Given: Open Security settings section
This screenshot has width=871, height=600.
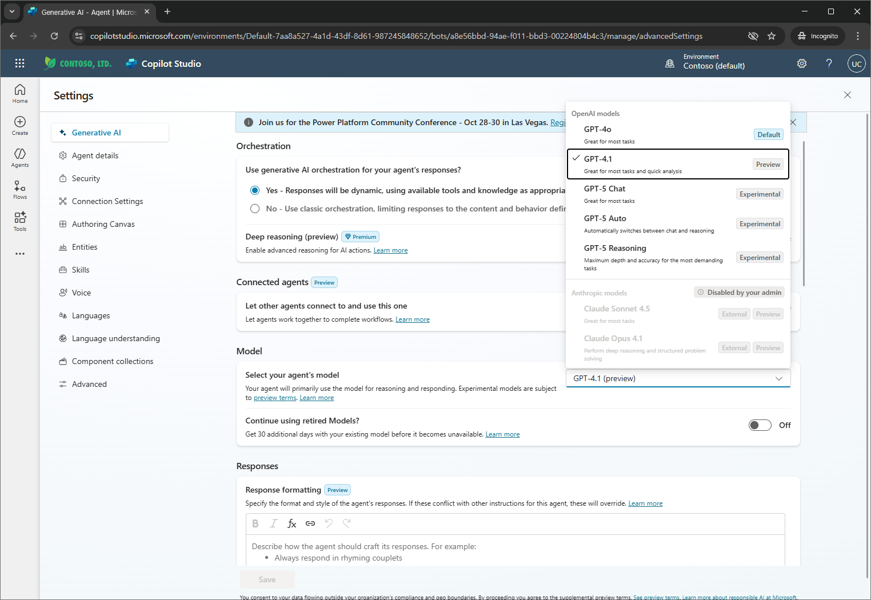Looking at the screenshot, I should click(x=110, y=178).
